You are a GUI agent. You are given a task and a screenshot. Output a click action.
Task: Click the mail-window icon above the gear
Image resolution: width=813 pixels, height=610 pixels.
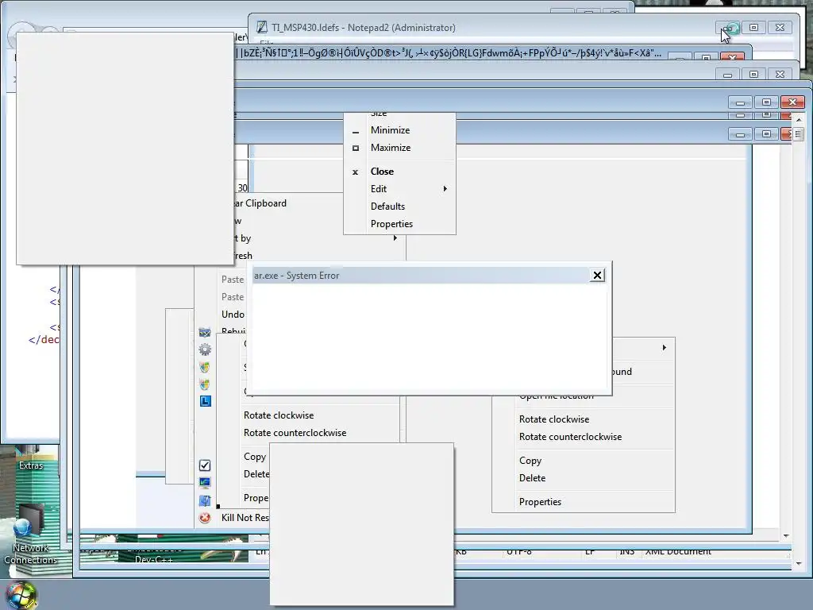pos(205,333)
